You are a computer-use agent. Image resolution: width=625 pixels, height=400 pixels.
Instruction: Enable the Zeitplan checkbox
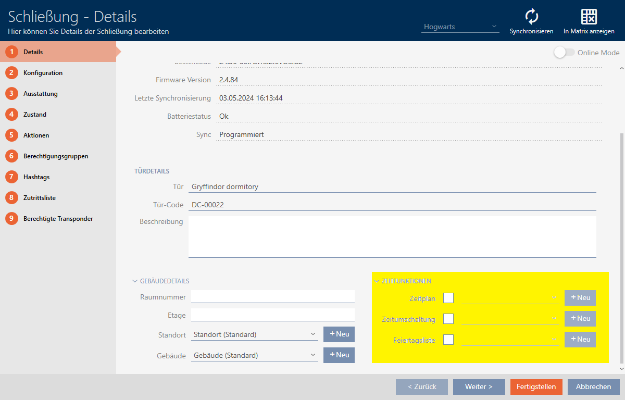(x=448, y=298)
